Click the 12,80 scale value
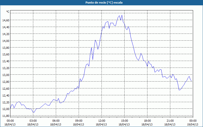The height and width of the screenshot is (127, 203). tap(6, 82)
